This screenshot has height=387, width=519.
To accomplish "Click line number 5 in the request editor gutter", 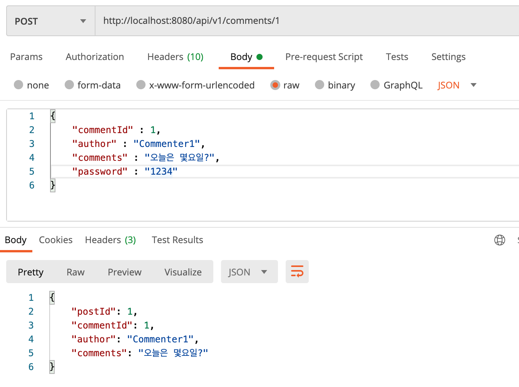I will click(x=32, y=172).
